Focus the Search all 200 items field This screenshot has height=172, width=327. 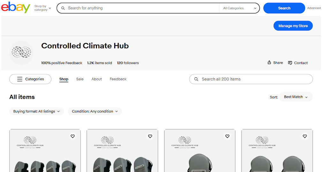251,79
